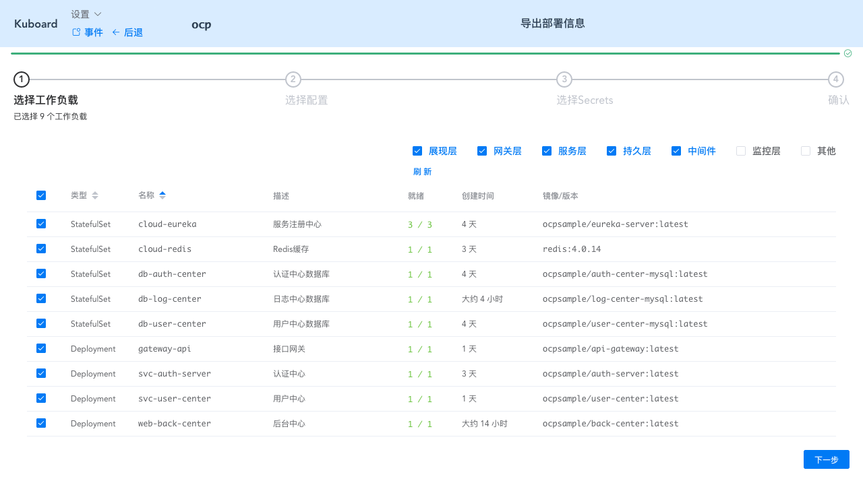Click the cloud-redis name cell
The width and height of the screenshot is (863, 485).
click(x=165, y=249)
